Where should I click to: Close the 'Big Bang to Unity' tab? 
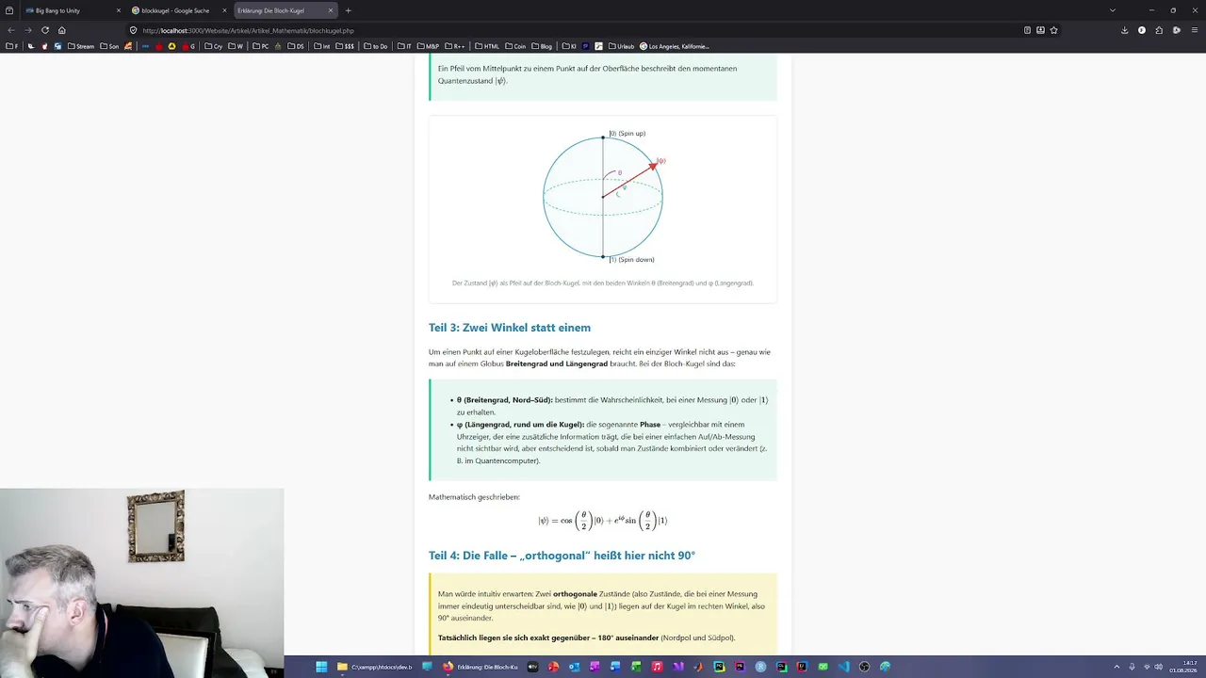(119, 10)
